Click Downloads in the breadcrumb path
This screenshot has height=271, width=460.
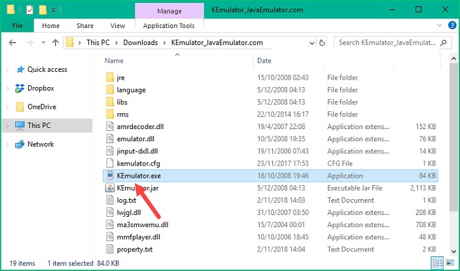[x=140, y=43]
